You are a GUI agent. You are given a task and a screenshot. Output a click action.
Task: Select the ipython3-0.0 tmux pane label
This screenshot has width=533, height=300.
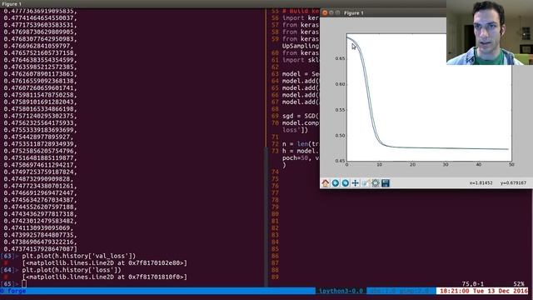[x=341, y=291]
